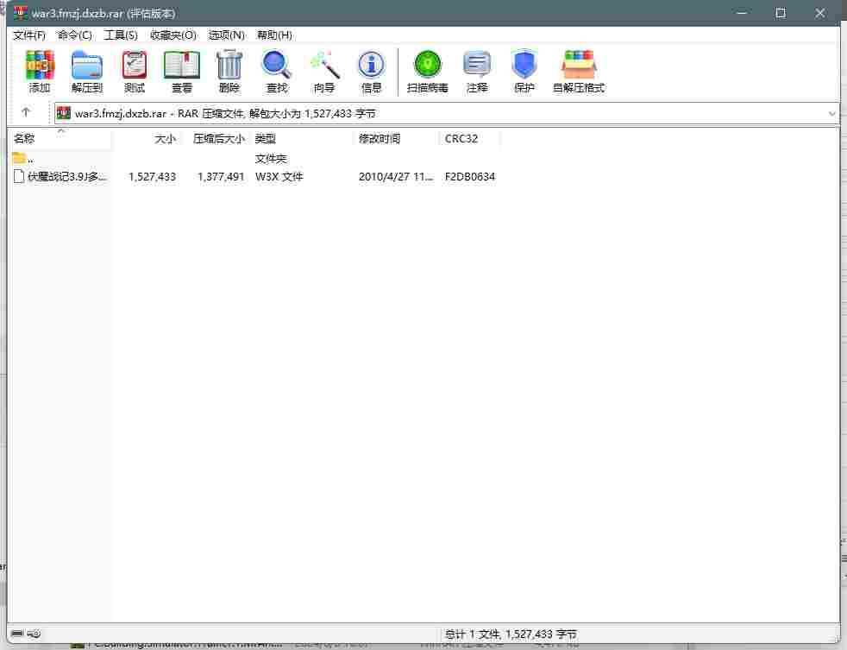
Task: Click the disk drive icon in status bar
Action: tap(18, 634)
